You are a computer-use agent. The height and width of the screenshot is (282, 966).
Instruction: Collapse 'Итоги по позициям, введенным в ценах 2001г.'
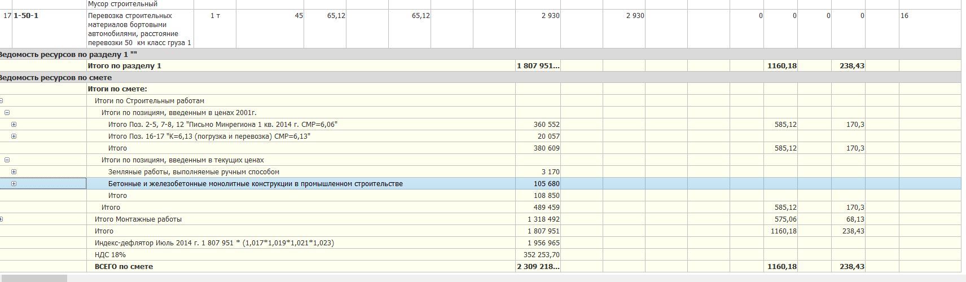point(7,113)
